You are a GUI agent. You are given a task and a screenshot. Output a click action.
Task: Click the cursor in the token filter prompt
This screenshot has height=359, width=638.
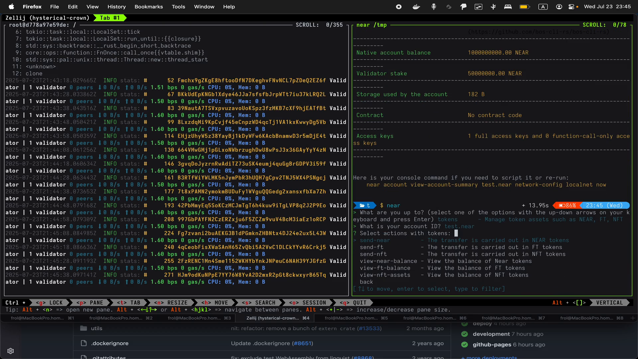[457, 233]
